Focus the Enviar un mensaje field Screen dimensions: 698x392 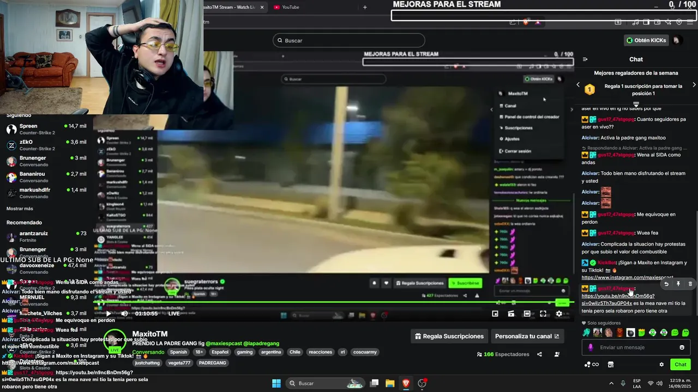[636, 347]
